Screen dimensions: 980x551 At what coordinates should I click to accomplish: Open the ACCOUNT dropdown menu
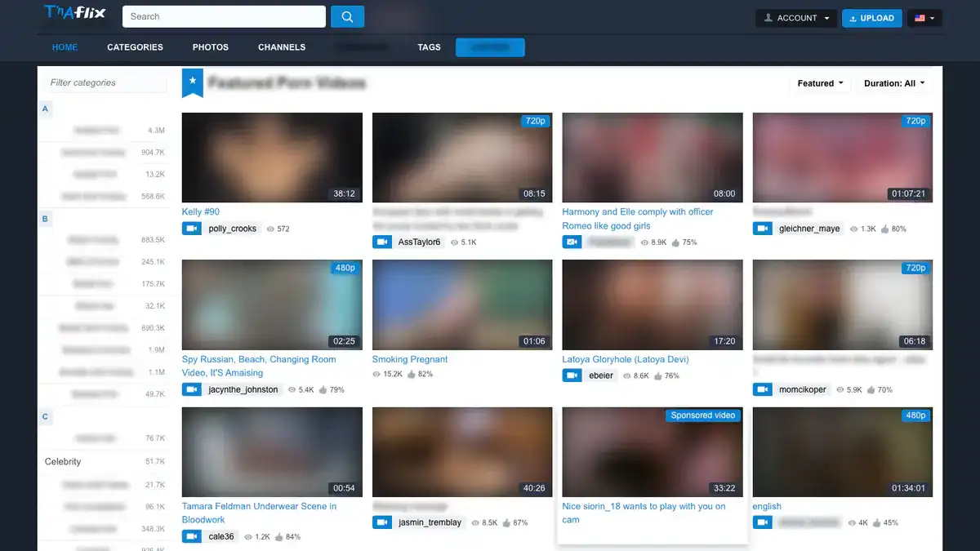796,18
